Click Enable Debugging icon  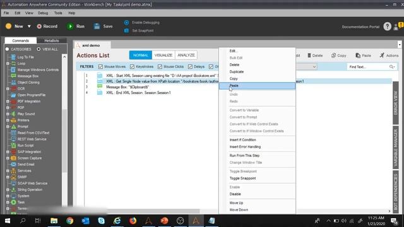pos(126,23)
